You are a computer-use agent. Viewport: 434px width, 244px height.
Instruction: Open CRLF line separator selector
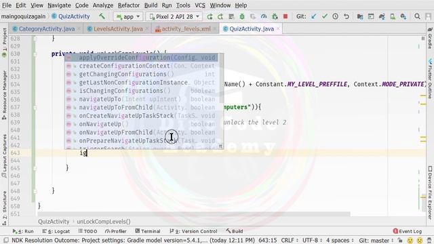[x=290, y=240]
